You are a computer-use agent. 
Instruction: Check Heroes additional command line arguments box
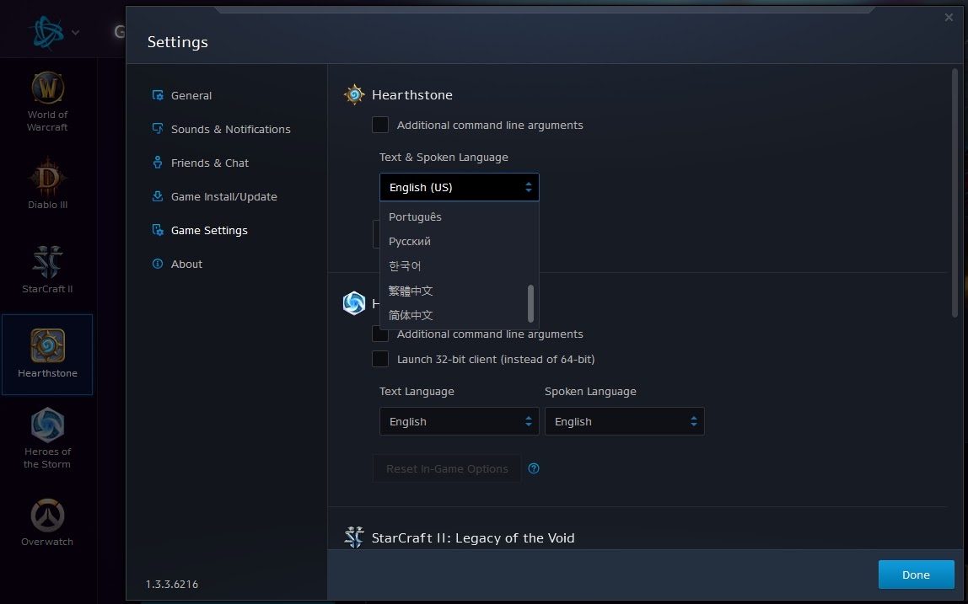click(x=380, y=335)
